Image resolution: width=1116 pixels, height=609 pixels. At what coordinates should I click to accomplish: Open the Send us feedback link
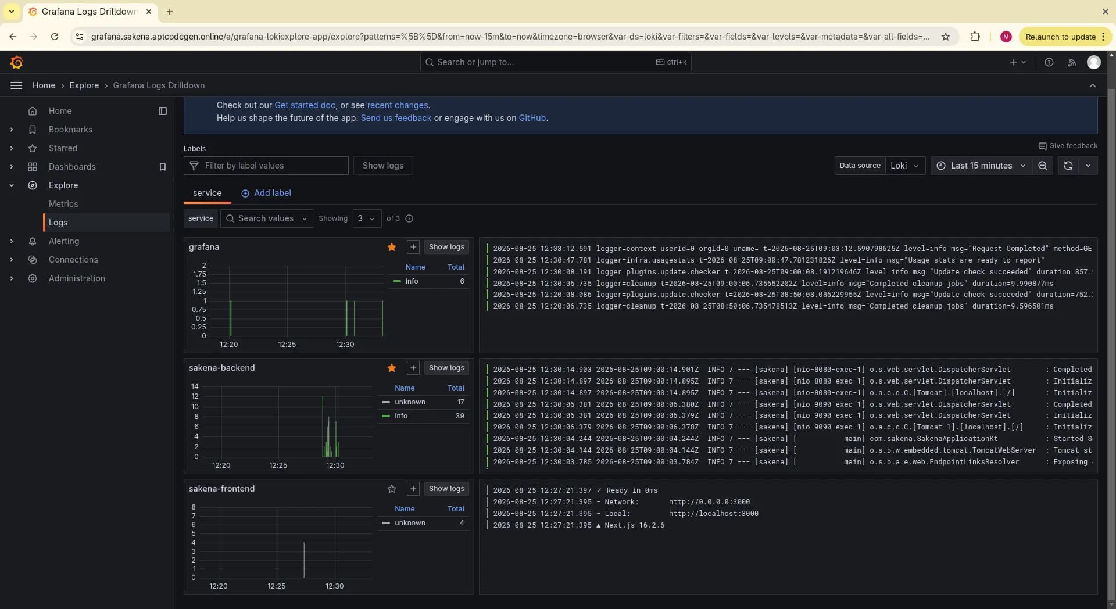point(396,118)
